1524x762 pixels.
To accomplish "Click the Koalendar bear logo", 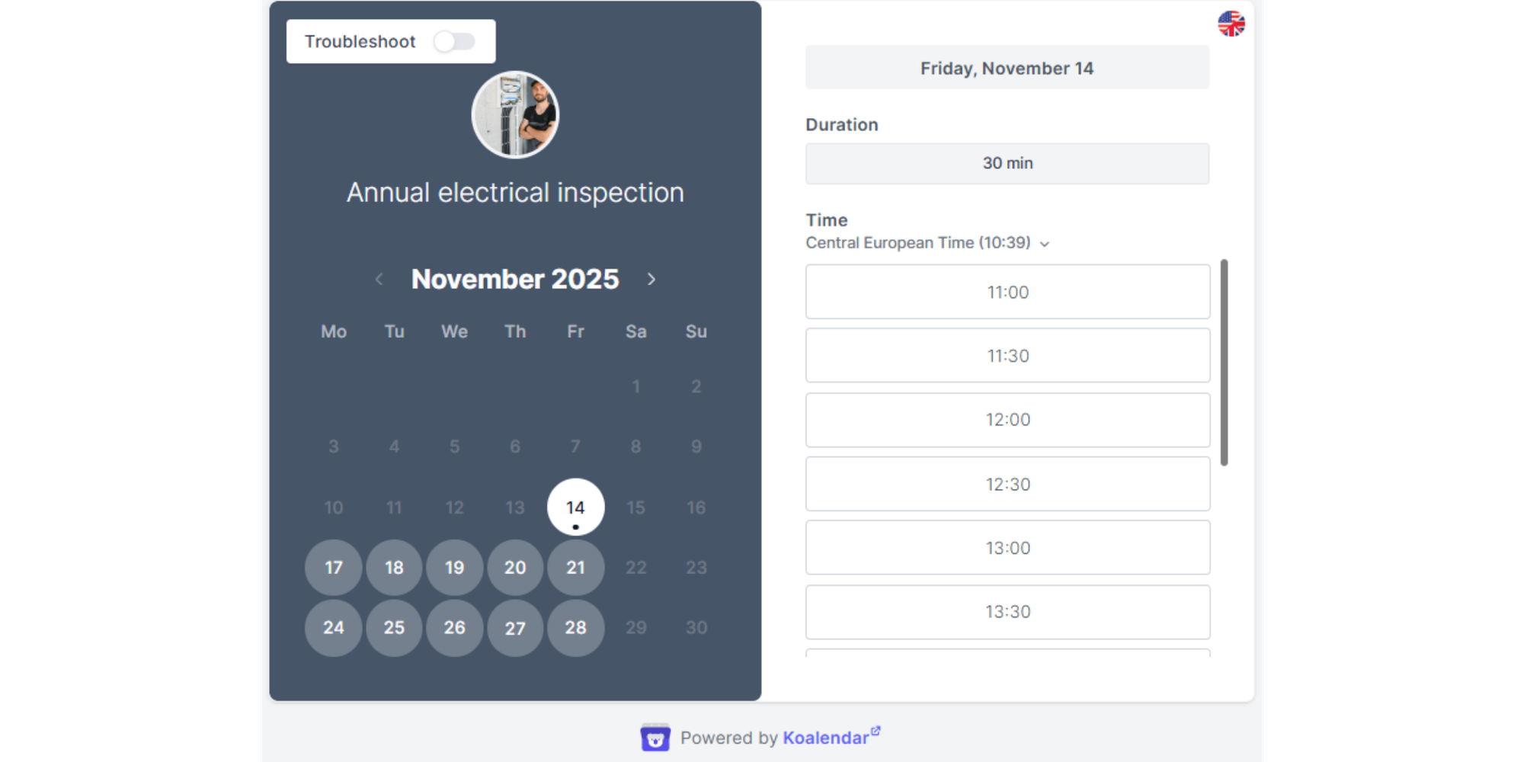I will 656,738.
